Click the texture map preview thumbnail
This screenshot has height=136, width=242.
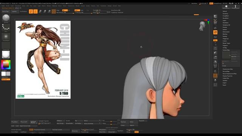(x=226, y=55)
